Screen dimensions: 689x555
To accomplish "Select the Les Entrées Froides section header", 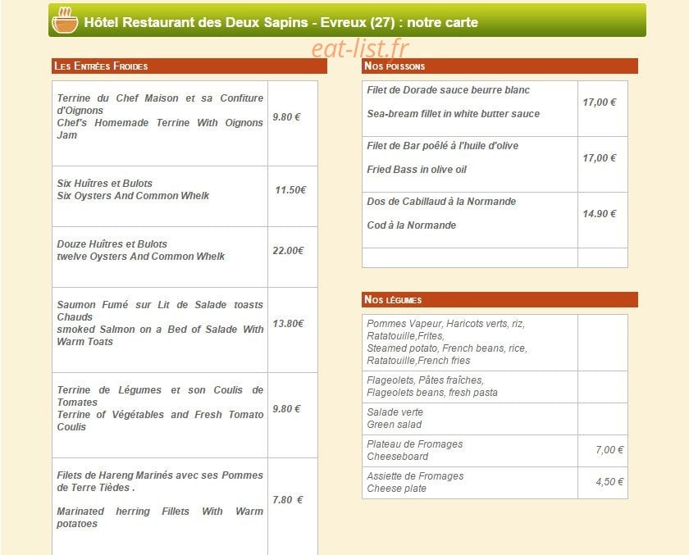I will coord(189,66).
